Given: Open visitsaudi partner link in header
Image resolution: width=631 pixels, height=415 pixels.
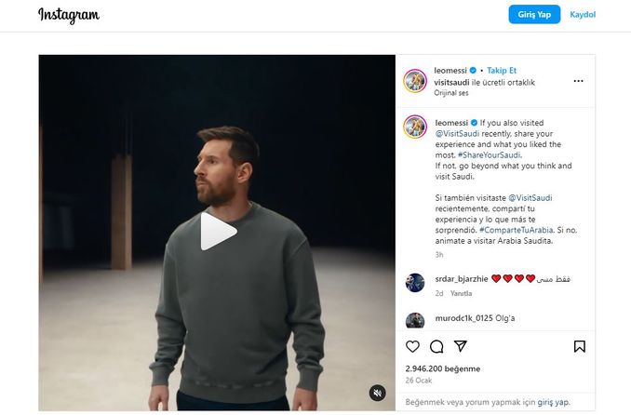Looking at the screenshot, I should pyautogui.click(x=451, y=82).
